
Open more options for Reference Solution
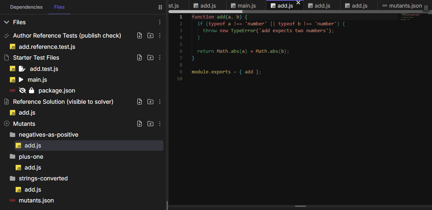click(160, 102)
